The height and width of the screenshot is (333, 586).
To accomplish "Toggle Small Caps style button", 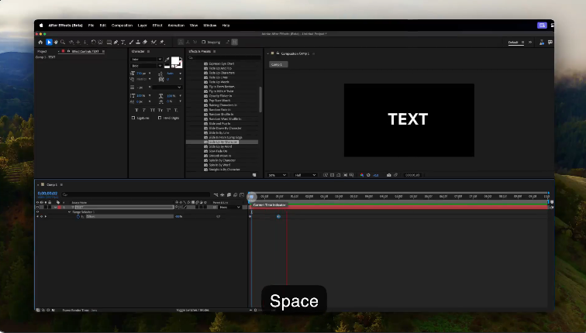I will (160, 110).
